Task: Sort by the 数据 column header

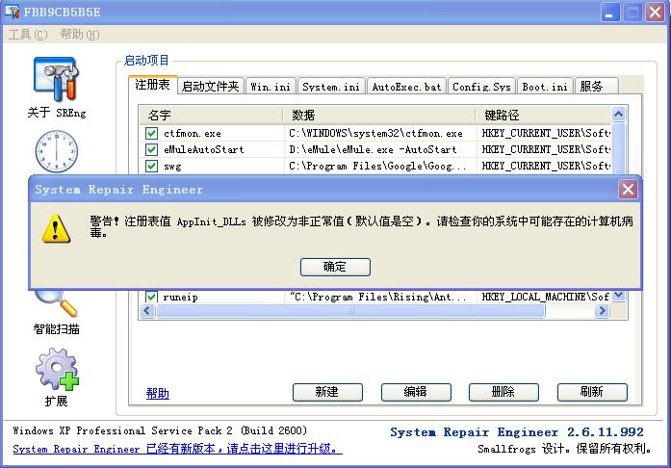Action: coord(379,115)
